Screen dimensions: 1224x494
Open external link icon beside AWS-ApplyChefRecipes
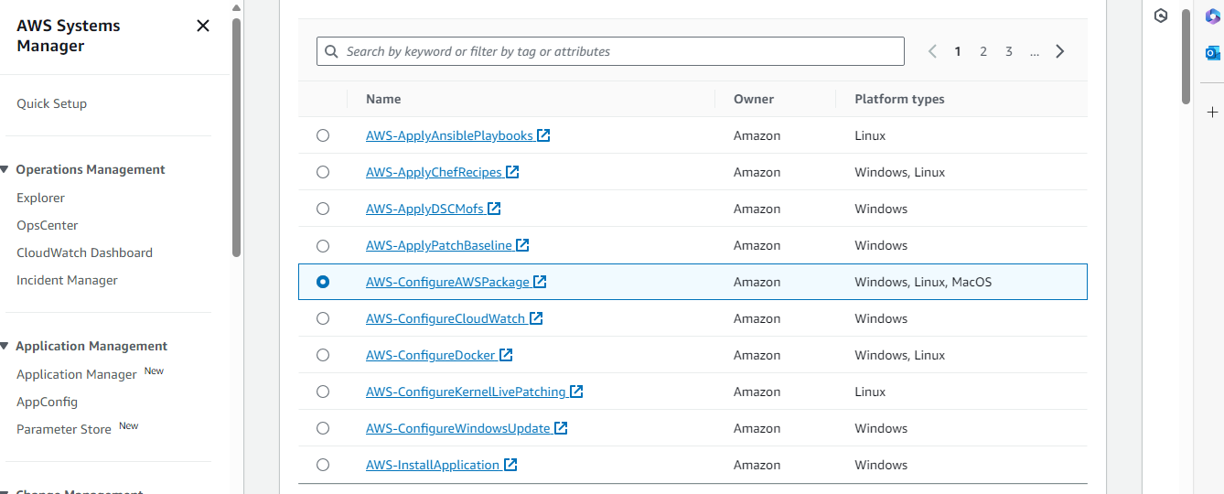pyautogui.click(x=512, y=172)
